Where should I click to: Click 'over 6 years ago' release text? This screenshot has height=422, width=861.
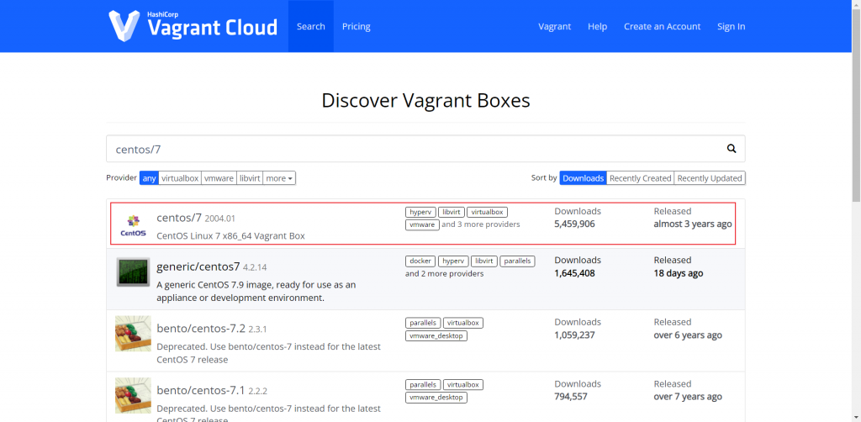point(688,335)
